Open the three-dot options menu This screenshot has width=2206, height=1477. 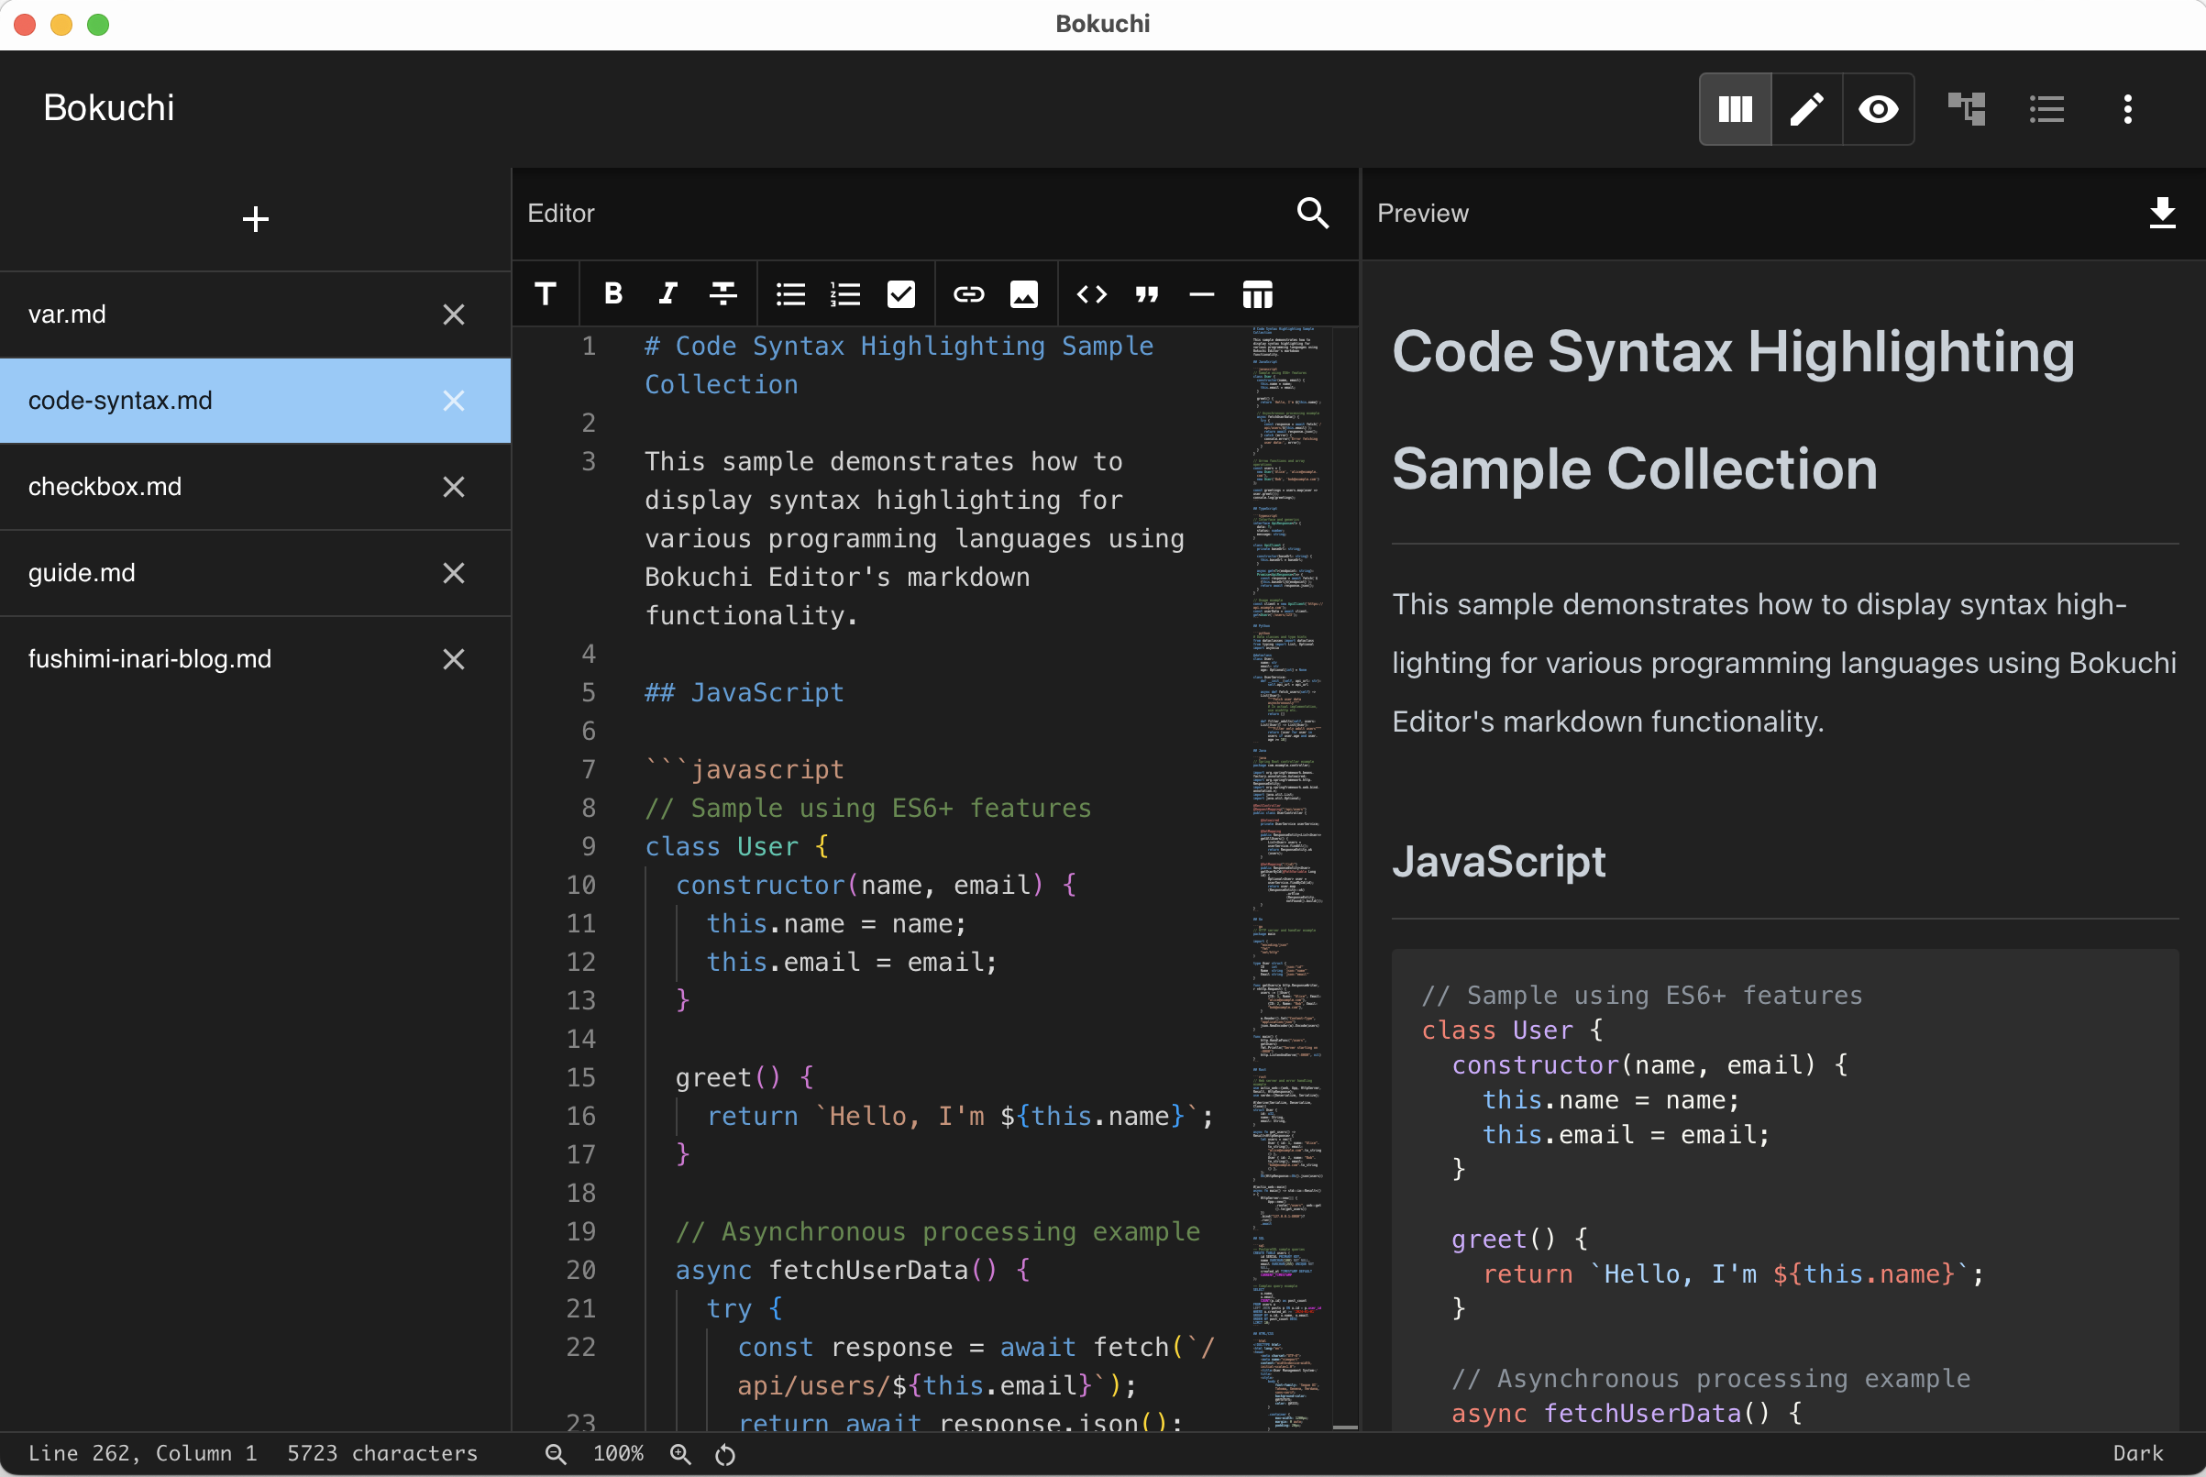[2129, 109]
